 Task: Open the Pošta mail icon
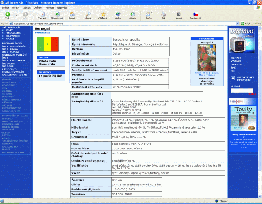[x=148, y=14]
